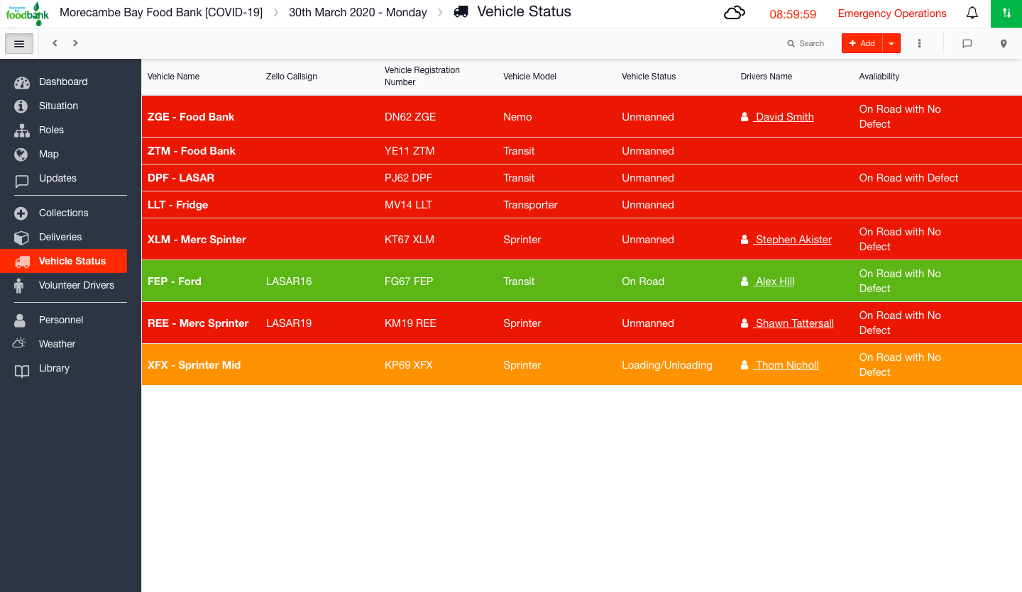Open Dashboard from the sidebar
Image resolution: width=1022 pixels, height=592 pixels.
tap(63, 82)
